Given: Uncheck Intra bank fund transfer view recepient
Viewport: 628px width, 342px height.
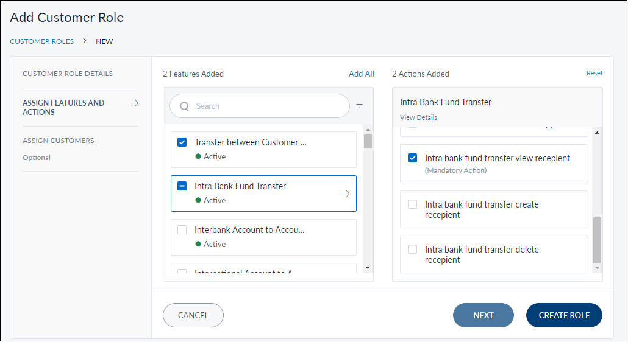Looking at the screenshot, I should click(x=413, y=158).
